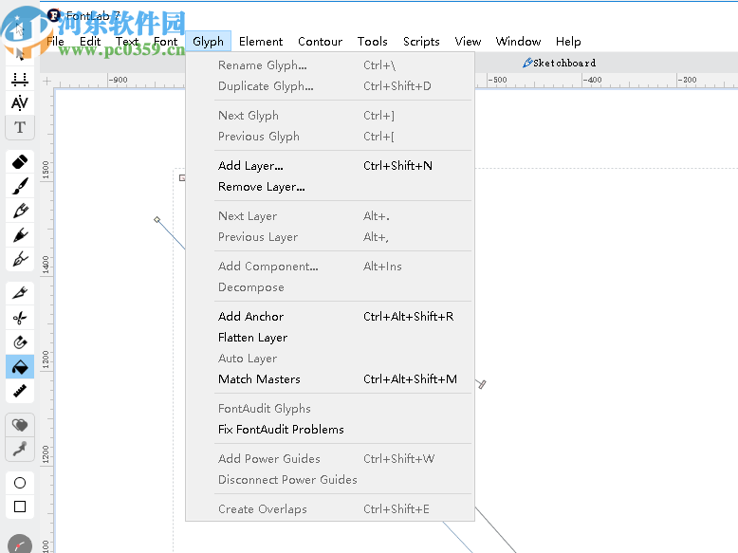Viewport: 738px width, 553px height.
Task: Open the Font menu
Action: (x=166, y=42)
